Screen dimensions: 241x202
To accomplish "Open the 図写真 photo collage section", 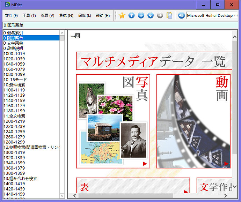I will (x=113, y=121).
